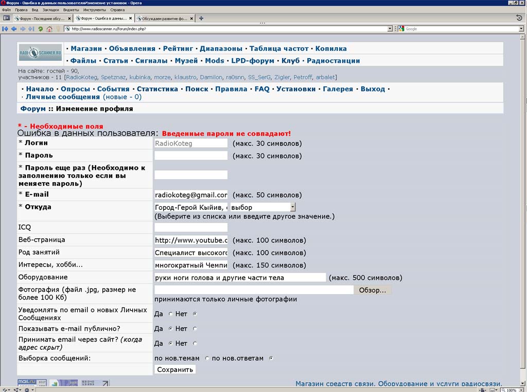Click the ICQ input field

click(191, 227)
